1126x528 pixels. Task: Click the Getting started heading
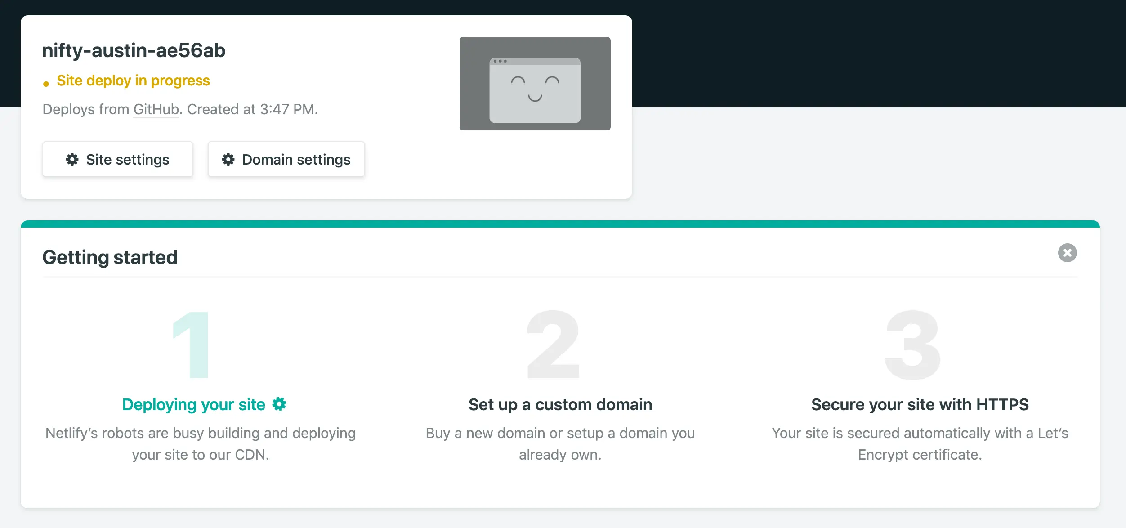click(x=110, y=257)
